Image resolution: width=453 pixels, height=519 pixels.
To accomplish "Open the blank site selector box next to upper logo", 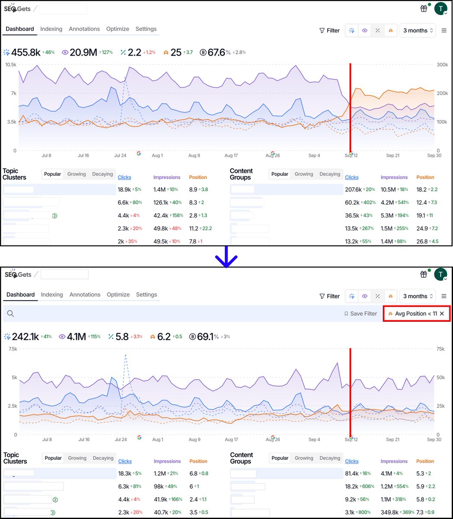I will pyautogui.click(x=63, y=9).
